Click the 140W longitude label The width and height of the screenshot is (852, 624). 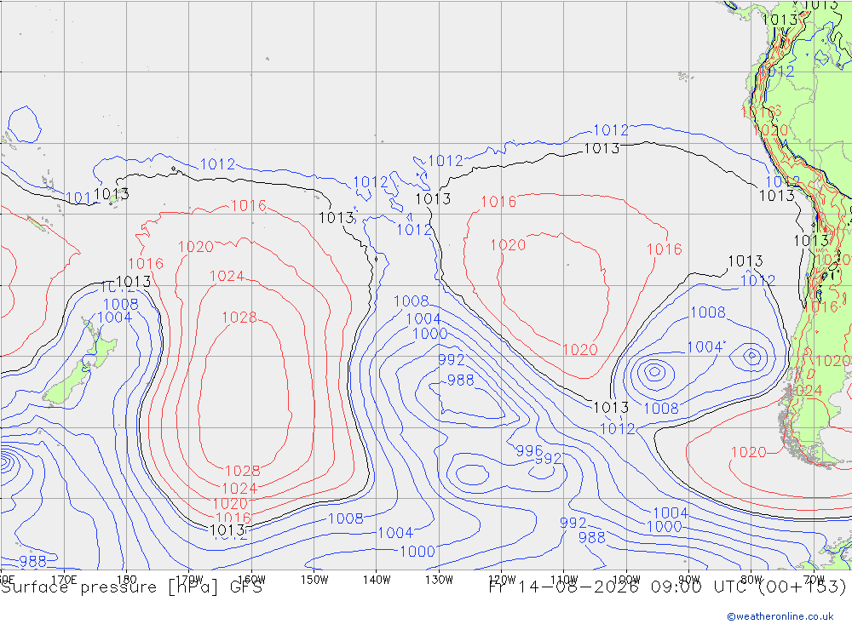pyautogui.click(x=377, y=580)
